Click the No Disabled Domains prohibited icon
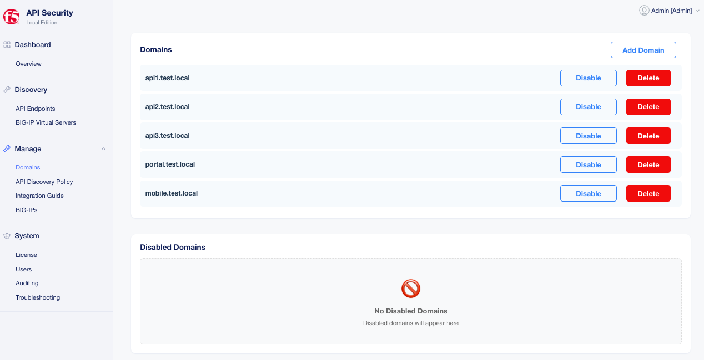 tap(411, 289)
